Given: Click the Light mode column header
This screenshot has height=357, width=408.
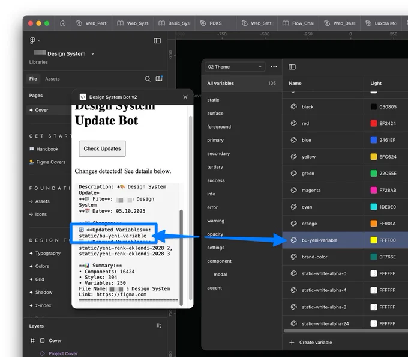Looking at the screenshot, I should coord(376,83).
